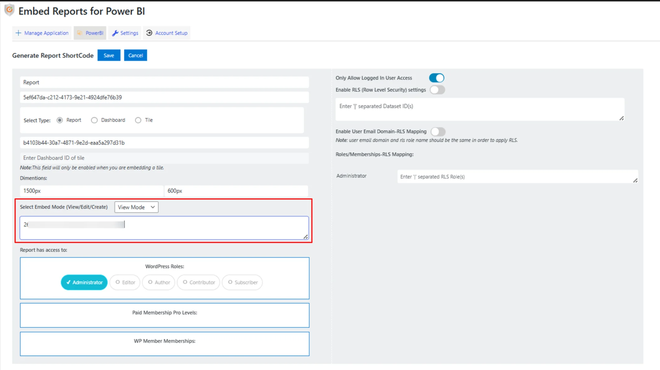The image size is (660, 370).
Task: Select the Tile type radio button
Action: pyautogui.click(x=138, y=120)
